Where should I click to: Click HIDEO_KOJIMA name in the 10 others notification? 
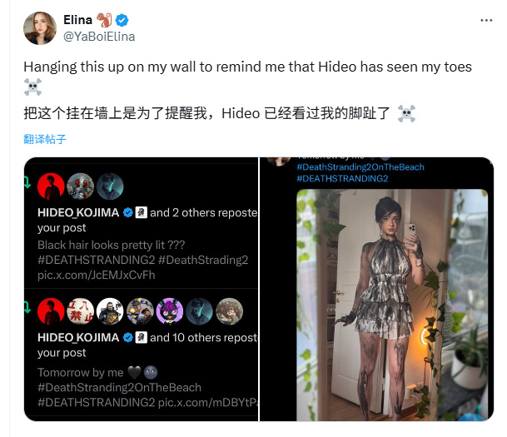click(78, 337)
